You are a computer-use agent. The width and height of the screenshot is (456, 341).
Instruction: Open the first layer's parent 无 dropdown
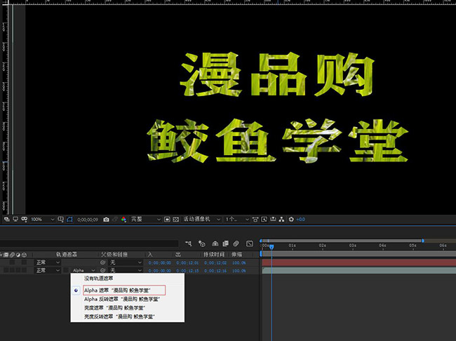point(126,262)
